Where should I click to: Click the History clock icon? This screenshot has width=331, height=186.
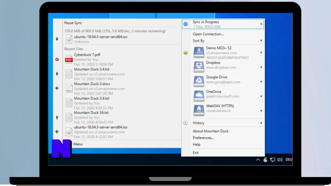pyautogui.click(x=186, y=123)
